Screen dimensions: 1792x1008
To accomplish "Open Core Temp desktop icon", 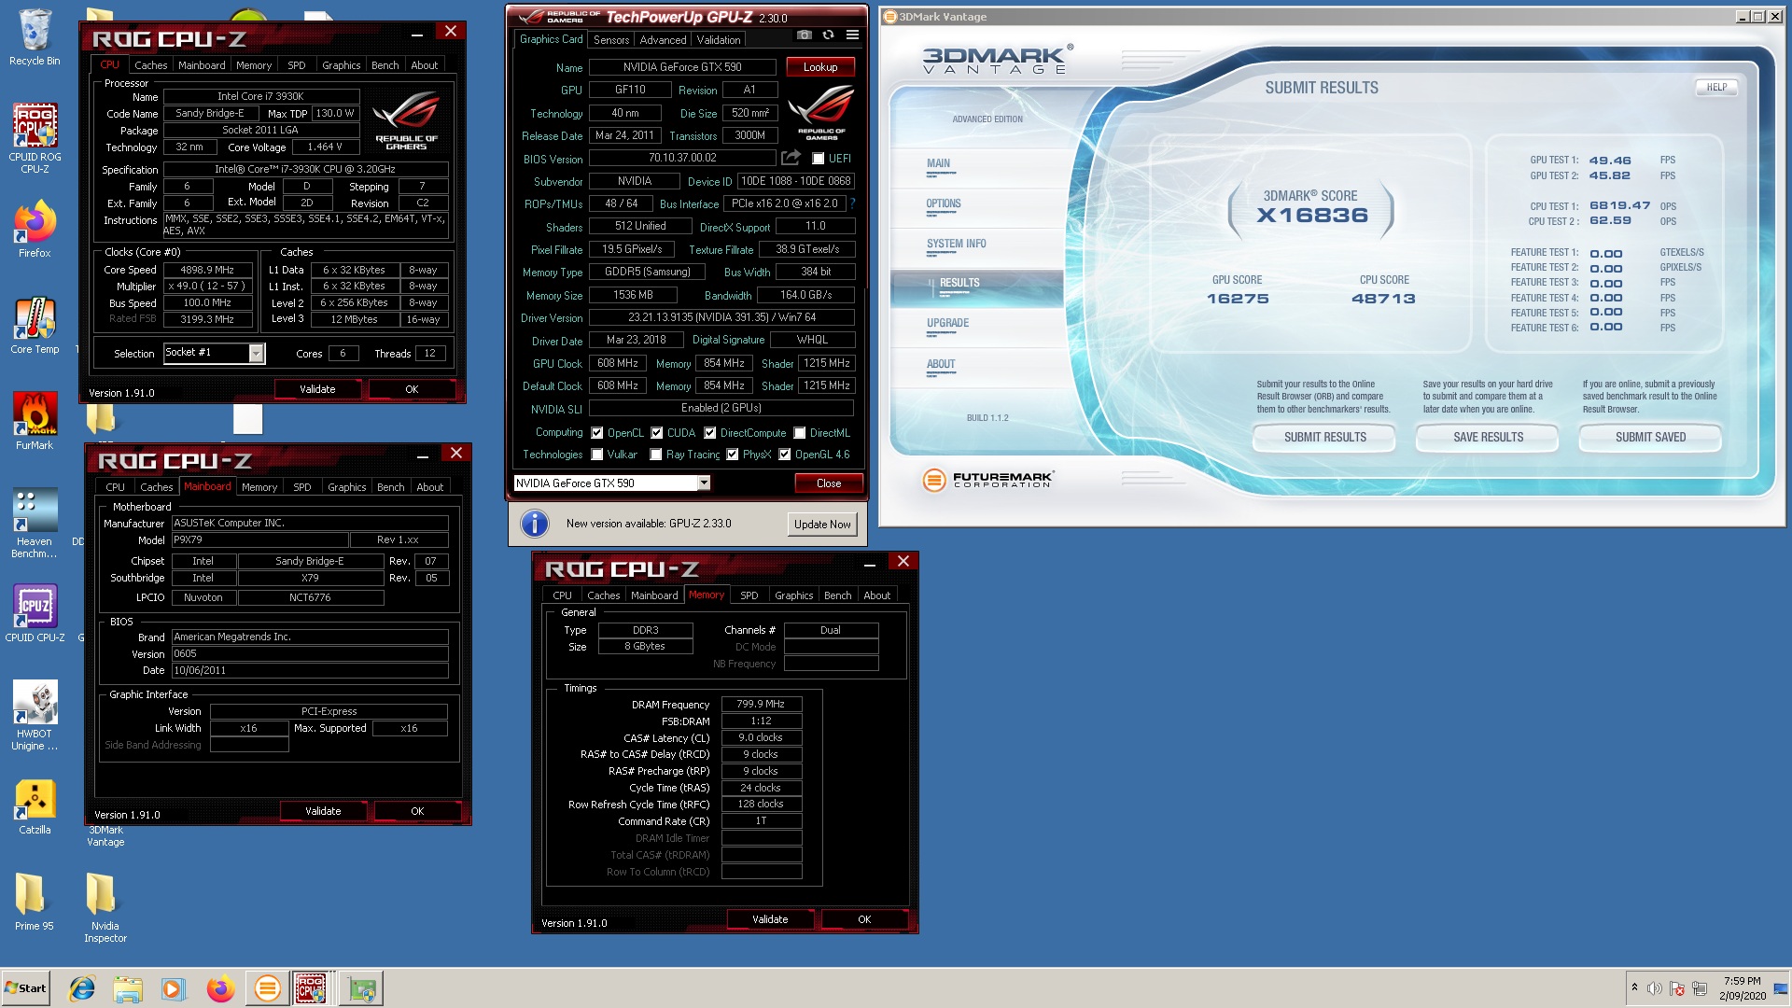I will coord(35,325).
